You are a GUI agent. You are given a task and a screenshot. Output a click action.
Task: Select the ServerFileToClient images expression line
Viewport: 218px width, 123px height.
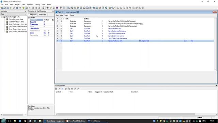135,21
